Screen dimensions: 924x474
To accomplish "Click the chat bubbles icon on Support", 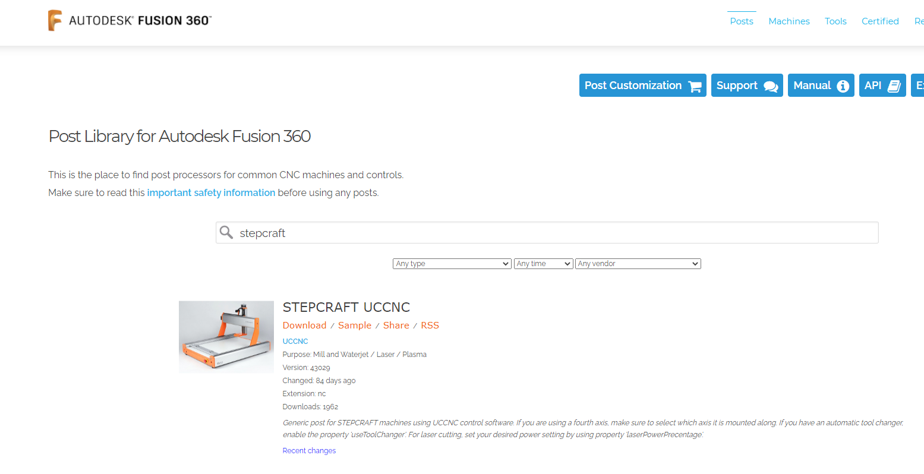I will coord(771,86).
